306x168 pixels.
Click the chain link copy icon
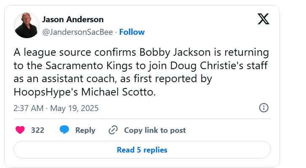coord(113,130)
